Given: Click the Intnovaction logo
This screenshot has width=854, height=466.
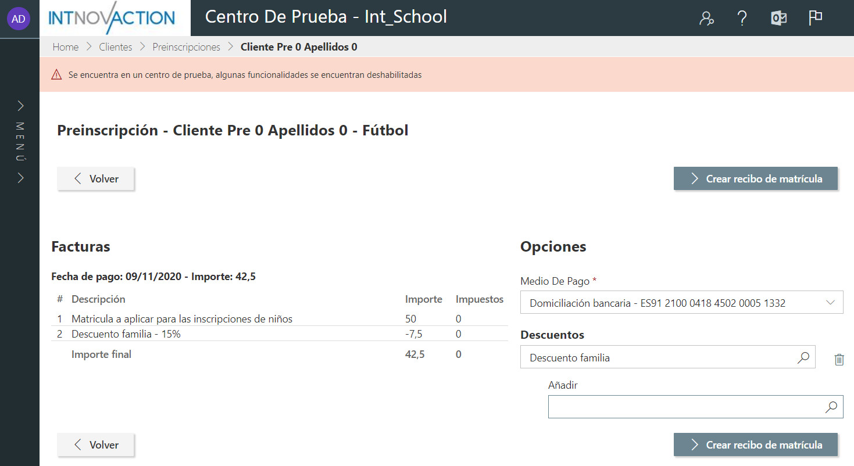Looking at the screenshot, I should (112, 19).
